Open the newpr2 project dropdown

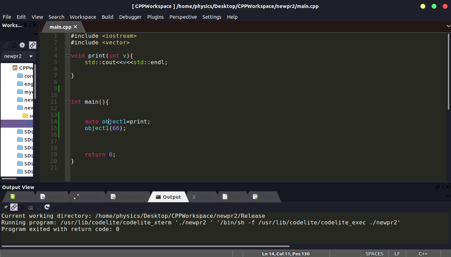tap(18, 56)
